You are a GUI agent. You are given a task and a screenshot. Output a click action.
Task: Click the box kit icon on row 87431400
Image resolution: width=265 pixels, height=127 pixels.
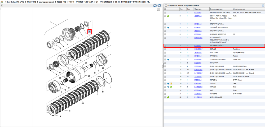[x=171, y=84]
